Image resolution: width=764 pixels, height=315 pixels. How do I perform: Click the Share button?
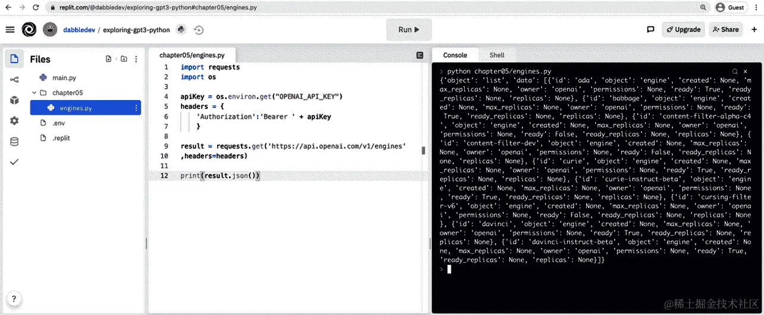tap(725, 29)
